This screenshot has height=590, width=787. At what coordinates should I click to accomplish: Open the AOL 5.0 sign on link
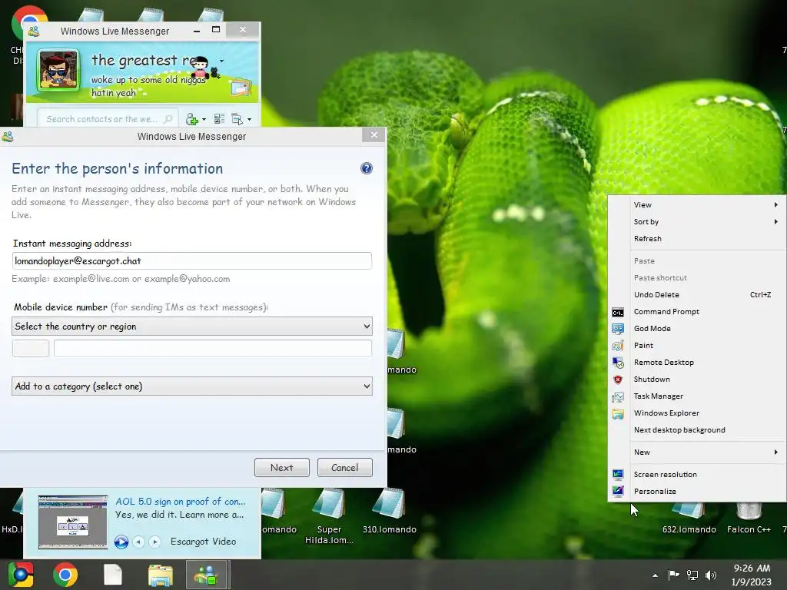[181, 501]
